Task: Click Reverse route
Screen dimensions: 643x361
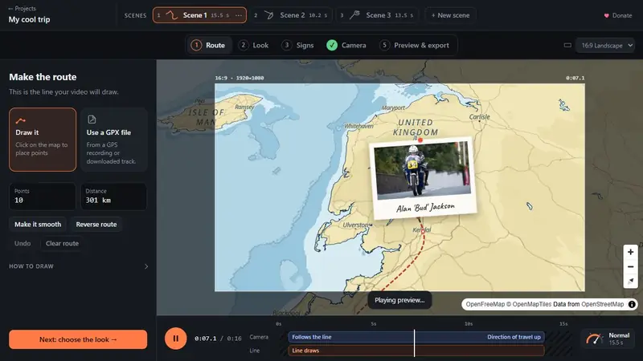Action: [x=96, y=225]
